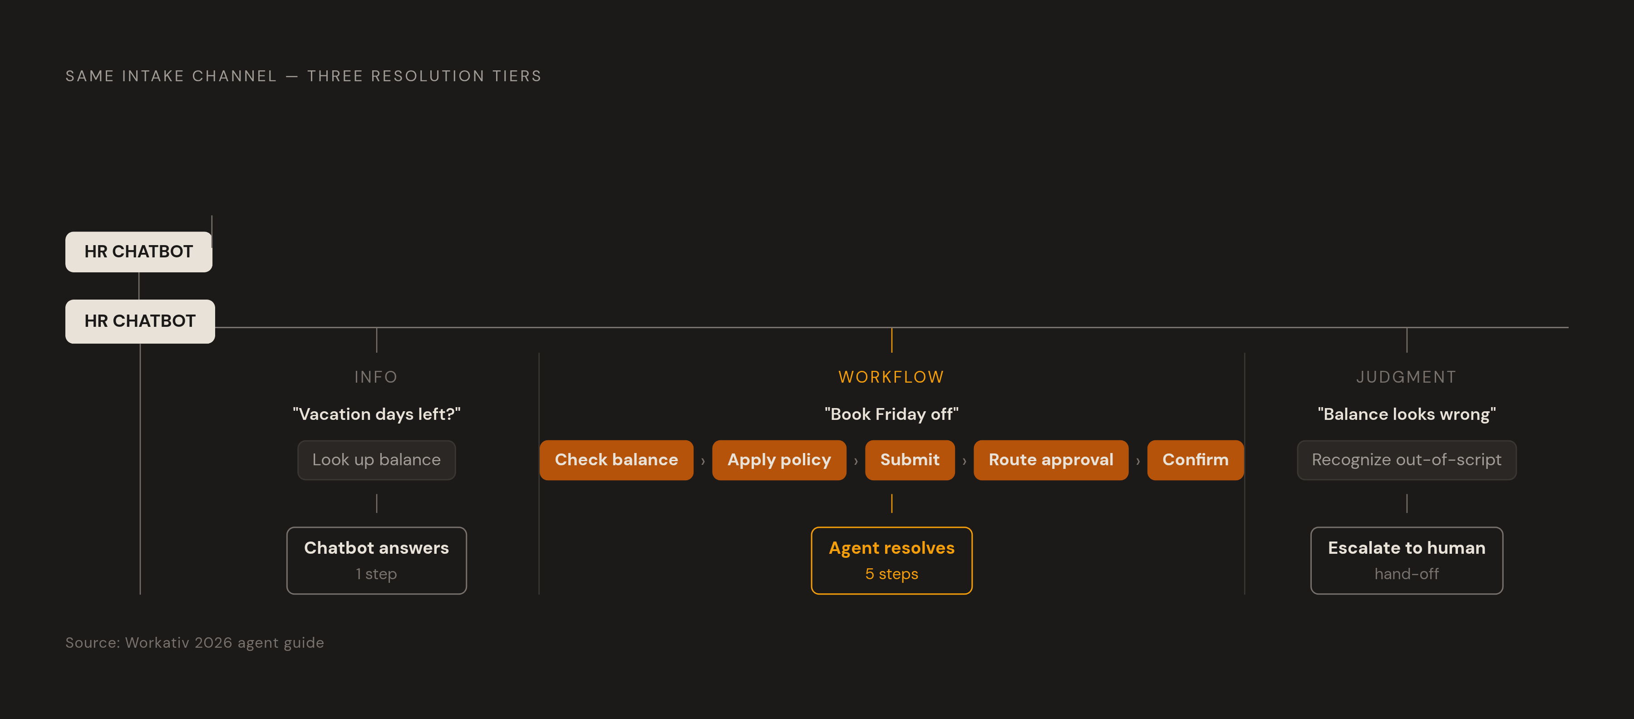Open the Chatbot answers card
1634x719 pixels.
pos(376,560)
